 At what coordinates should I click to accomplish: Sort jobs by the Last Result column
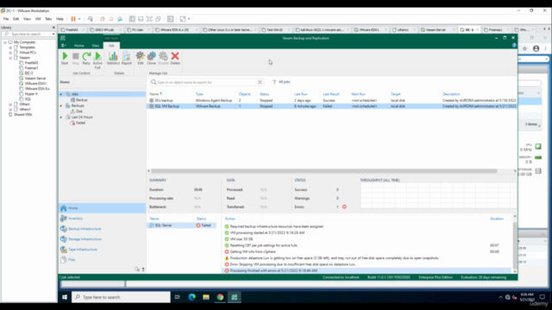331,94
